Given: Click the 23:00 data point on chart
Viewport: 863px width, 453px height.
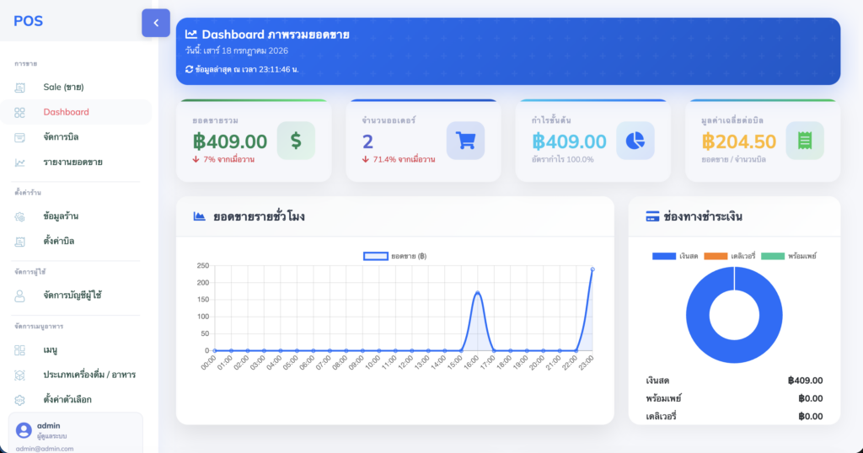Looking at the screenshot, I should (x=592, y=269).
